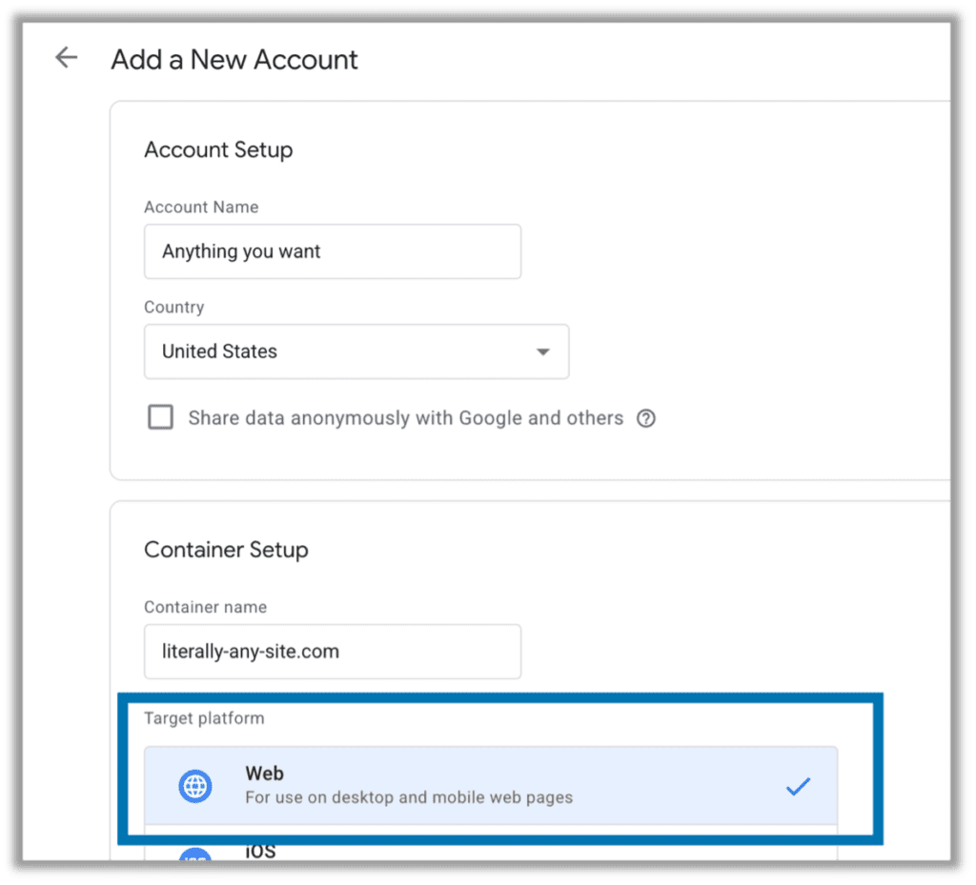Click the Container name field with "literally-any-site.com"
The width and height of the screenshot is (976, 885).
tap(332, 651)
